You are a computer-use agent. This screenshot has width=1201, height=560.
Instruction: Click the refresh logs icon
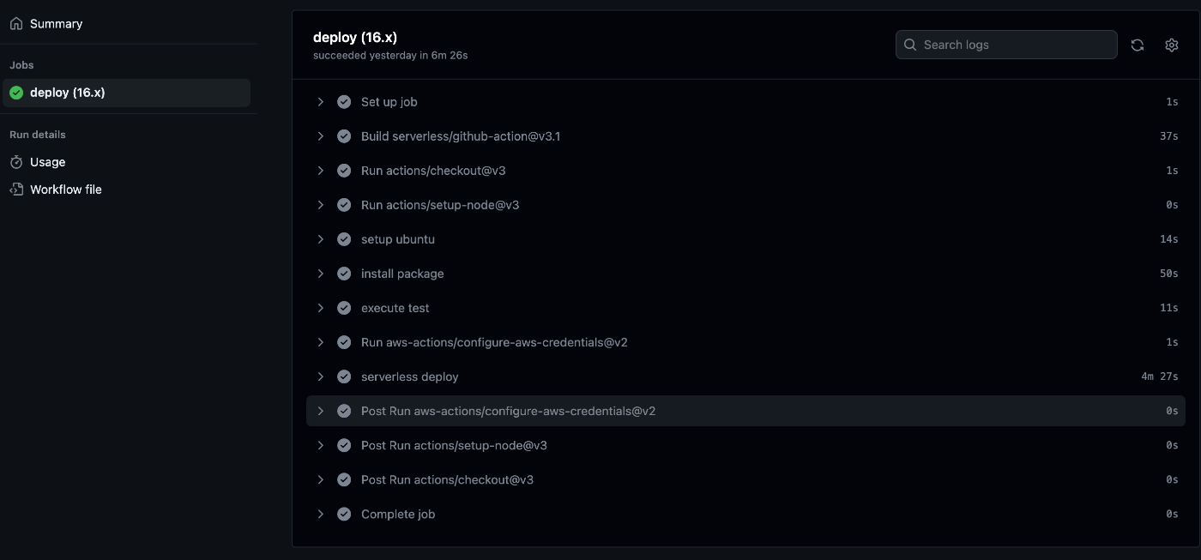click(x=1138, y=45)
